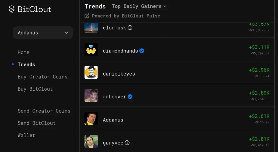Expand the Top Daily Gainers dropdown

point(139,6)
